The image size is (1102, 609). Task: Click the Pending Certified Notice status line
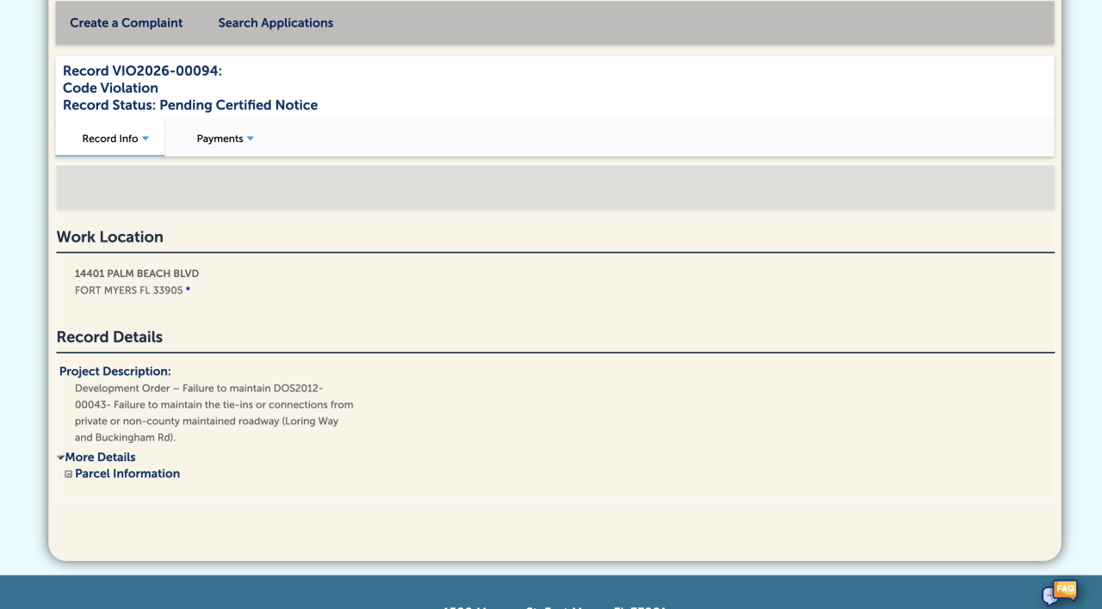190,105
